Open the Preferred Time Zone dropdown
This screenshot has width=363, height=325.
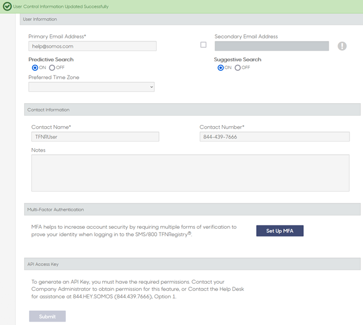click(x=92, y=87)
